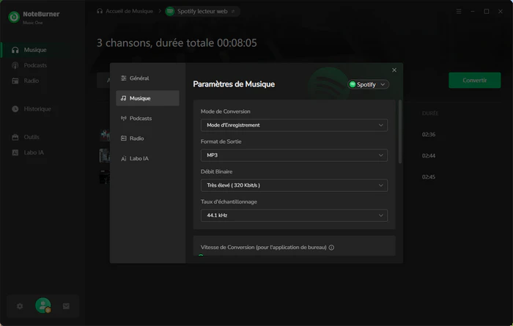The image size is (513, 326).
Task: Click the swap icon next to Spotify lecteur web
Action: 233,12
